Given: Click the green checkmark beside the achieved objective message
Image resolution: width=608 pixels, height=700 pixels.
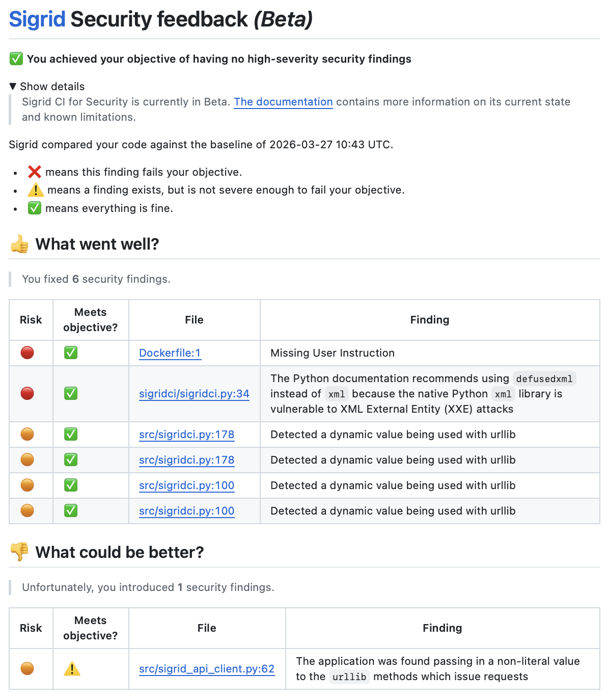Looking at the screenshot, I should (x=16, y=59).
